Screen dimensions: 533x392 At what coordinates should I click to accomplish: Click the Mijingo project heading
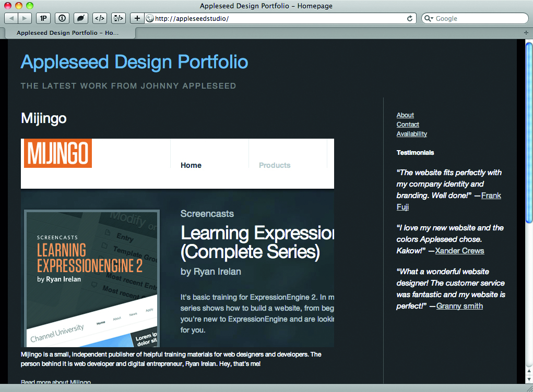(x=43, y=118)
